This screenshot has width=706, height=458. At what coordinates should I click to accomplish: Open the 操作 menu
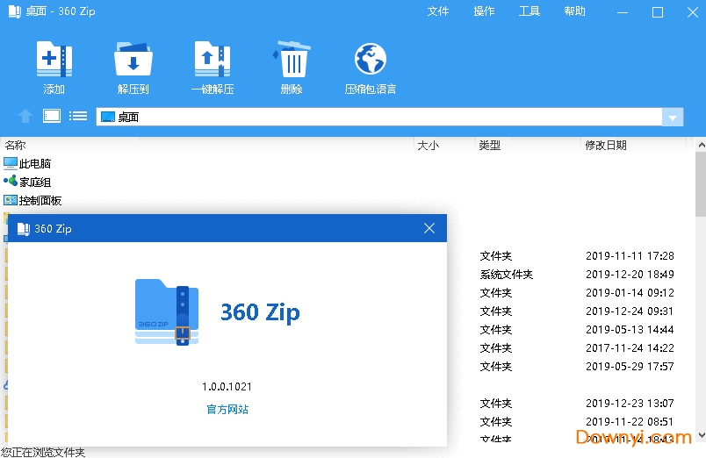[484, 11]
